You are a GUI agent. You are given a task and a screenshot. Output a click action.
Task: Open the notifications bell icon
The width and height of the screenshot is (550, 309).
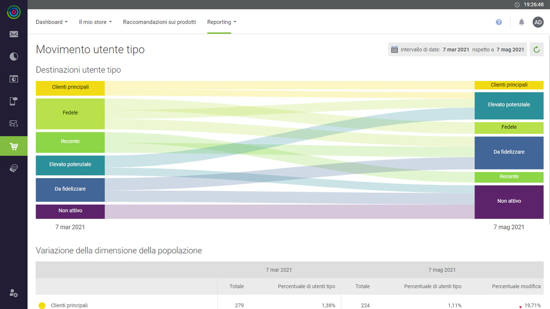pos(521,22)
